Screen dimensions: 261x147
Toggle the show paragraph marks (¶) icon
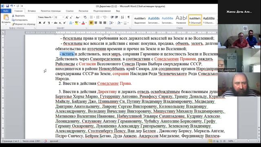(x=129, y=17)
